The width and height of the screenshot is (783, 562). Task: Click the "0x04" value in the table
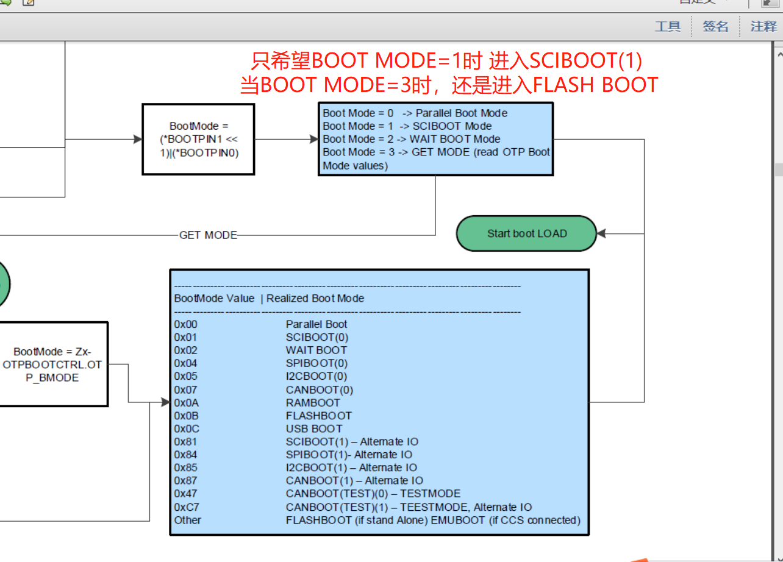click(186, 363)
